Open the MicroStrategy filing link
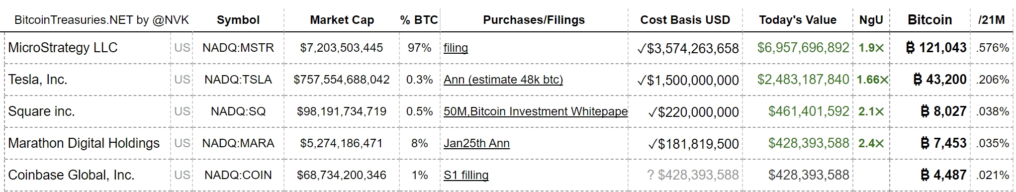This screenshot has height=192, width=1016. [456, 48]
